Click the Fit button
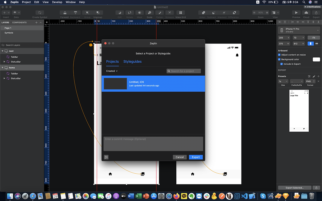This screenshot has height=201, width=322. [x=314, y=38]
